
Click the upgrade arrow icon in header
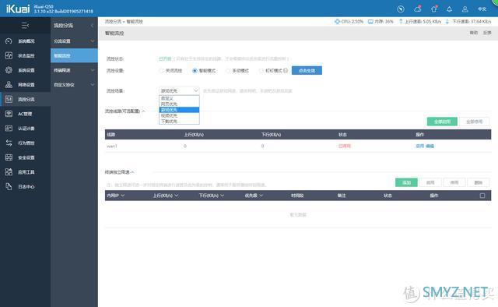[434, 9]
